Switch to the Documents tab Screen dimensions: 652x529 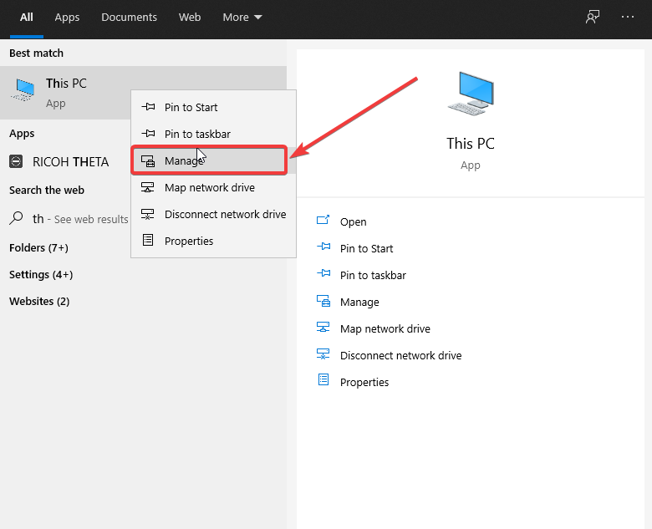(129, 17)
